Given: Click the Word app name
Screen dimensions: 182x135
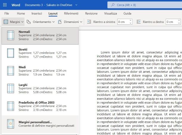Looking at the screenshot, I should (16, 5).
